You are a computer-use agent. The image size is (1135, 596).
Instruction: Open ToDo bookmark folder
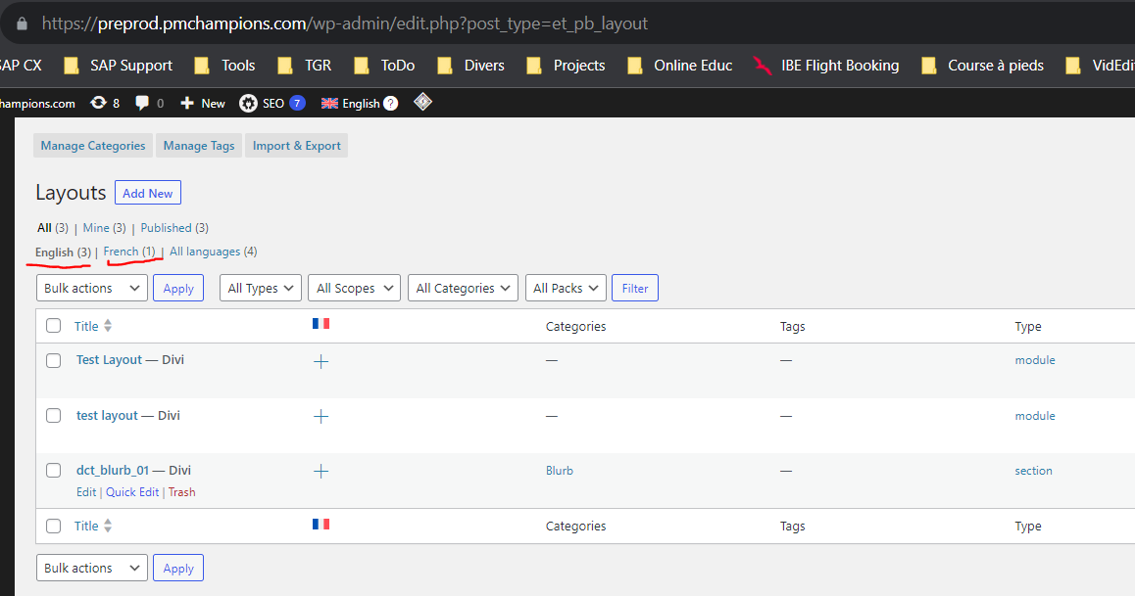pyautogui.click(x=384, y=65)
